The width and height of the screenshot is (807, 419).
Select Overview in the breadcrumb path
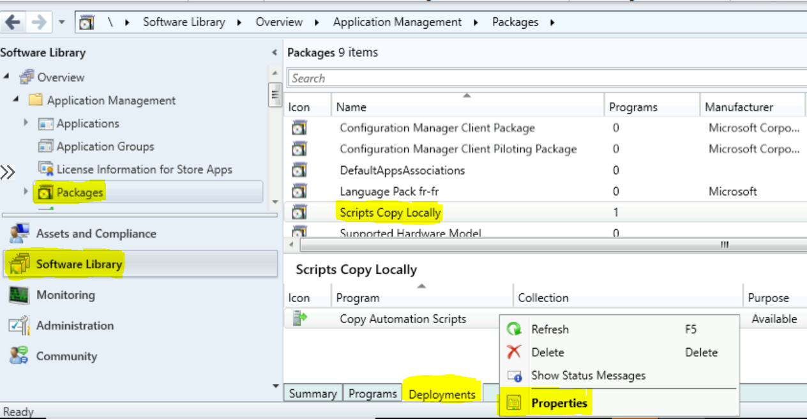click(279, 22)
